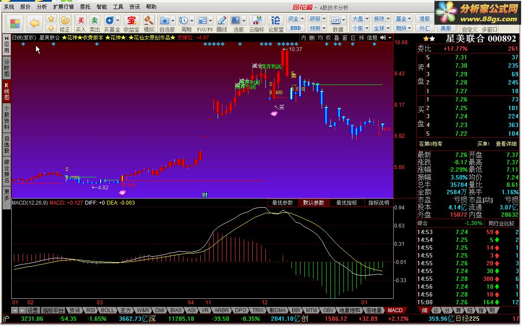Click the yellow up arrow icon
The height and width of the screenshot is (326, 522).
coord(51,19)
